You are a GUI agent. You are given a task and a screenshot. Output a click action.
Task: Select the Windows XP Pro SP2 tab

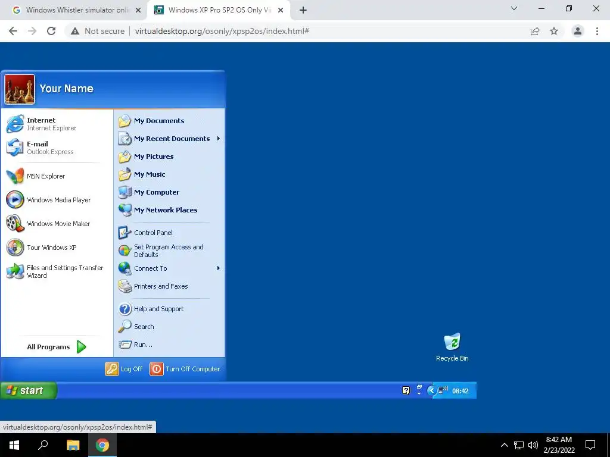218,10
